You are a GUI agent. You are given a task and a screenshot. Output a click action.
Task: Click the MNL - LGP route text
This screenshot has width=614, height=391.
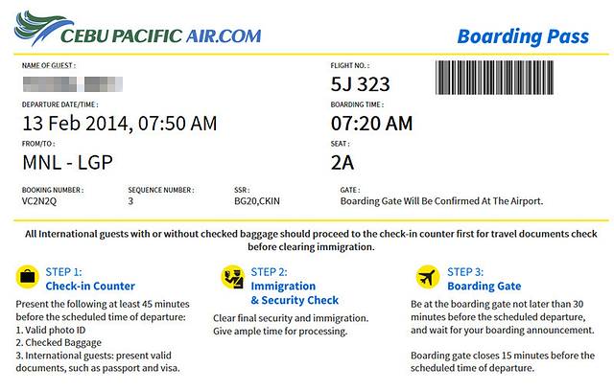[x=67, y=163]
